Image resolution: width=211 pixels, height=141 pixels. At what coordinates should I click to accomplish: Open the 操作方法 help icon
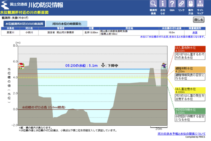(191, 4)
